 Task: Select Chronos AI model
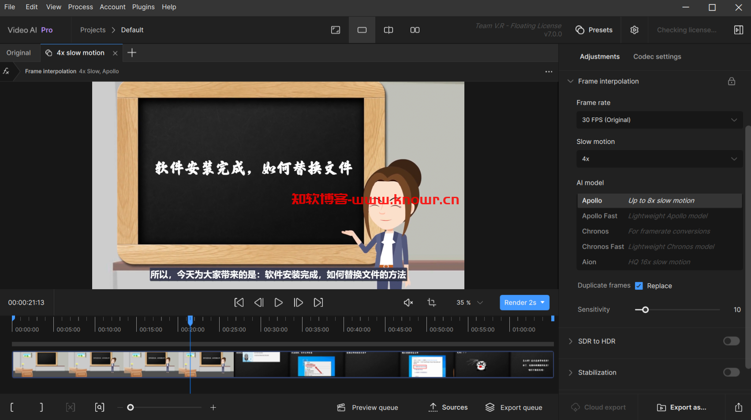pyautogui.click(x=659, y=231)
